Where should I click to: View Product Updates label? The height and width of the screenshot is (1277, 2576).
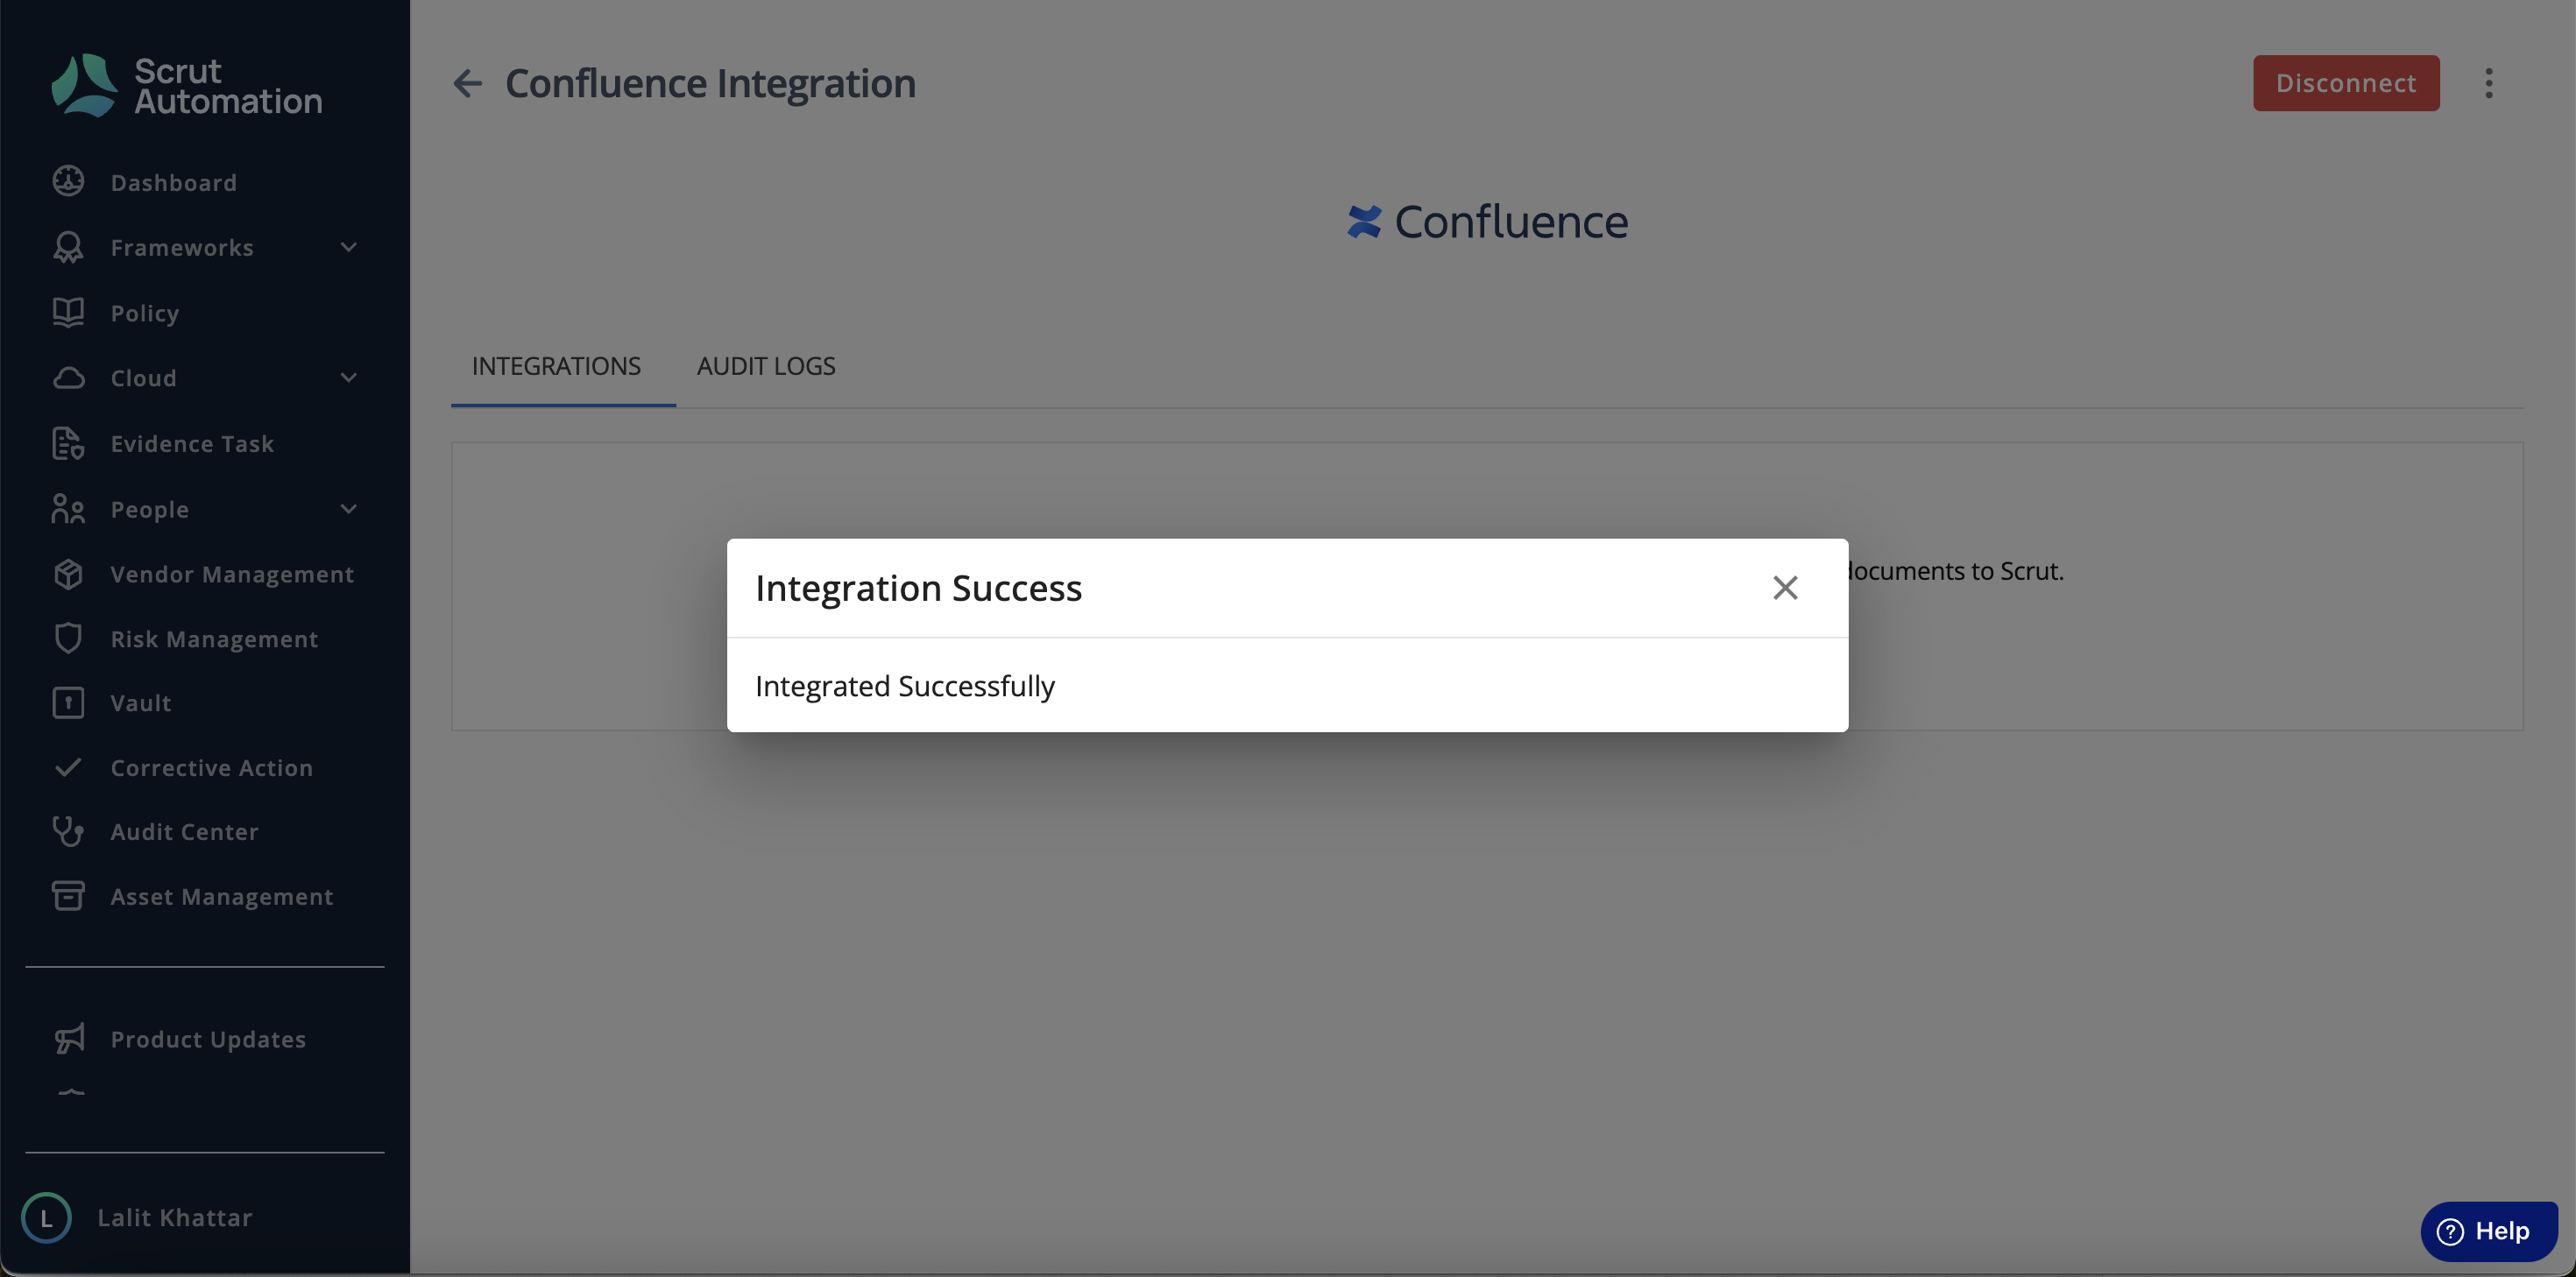[x=208, y=1040]
